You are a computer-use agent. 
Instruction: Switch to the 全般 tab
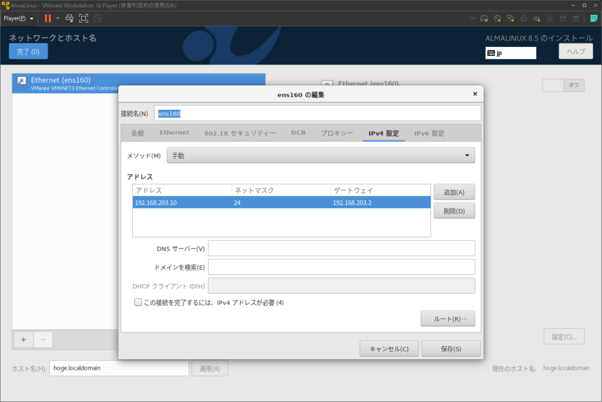click(138, 133)
